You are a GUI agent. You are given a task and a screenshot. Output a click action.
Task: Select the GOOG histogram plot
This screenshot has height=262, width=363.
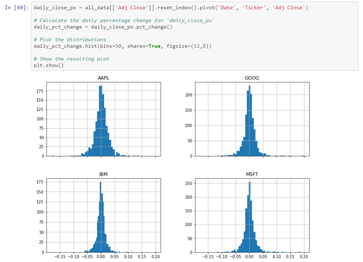point(251,119)
